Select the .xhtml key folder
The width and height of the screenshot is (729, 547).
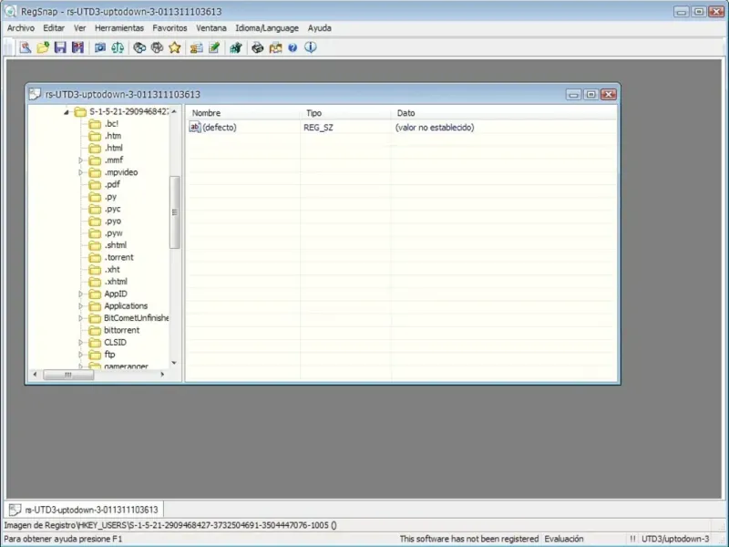point(108,282)
